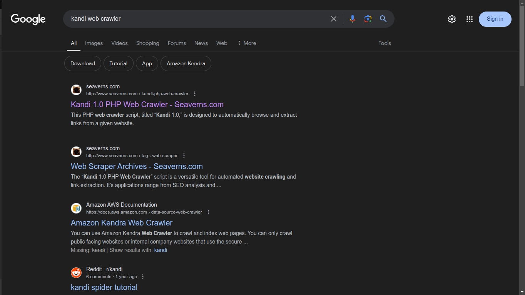The width and height of the screenshot is (525, 295).
Task: Clear the search box with the X icon
Action: 334,19
